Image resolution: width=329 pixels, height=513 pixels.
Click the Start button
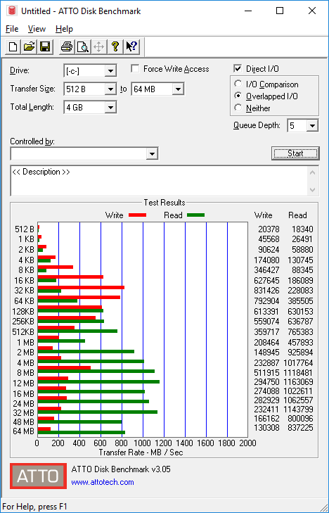pos(295,153)
